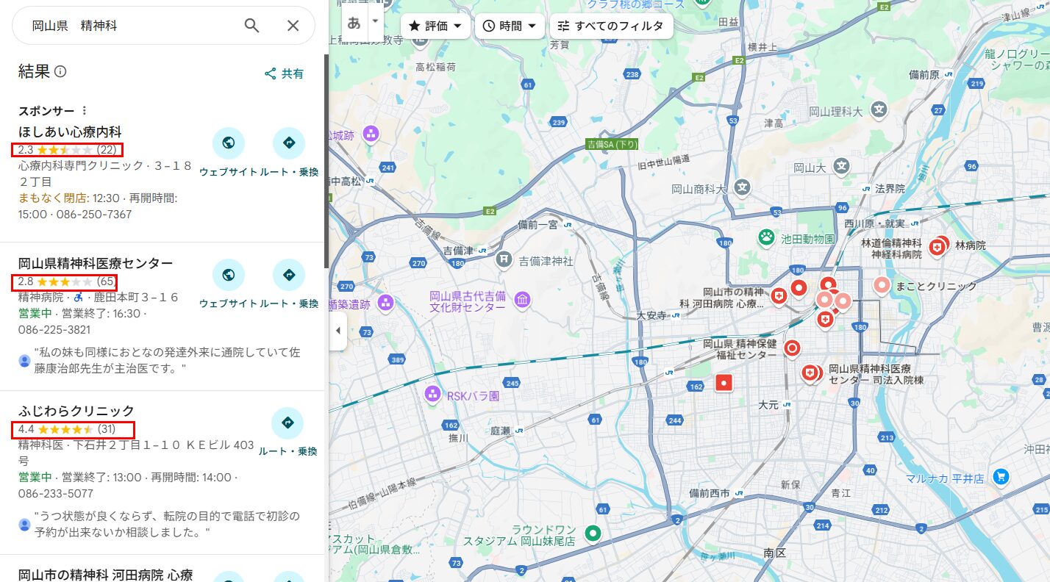Select the まことクリニック map pin
The width and height of the screenshot is (1050, 582).
click(882, 285)
